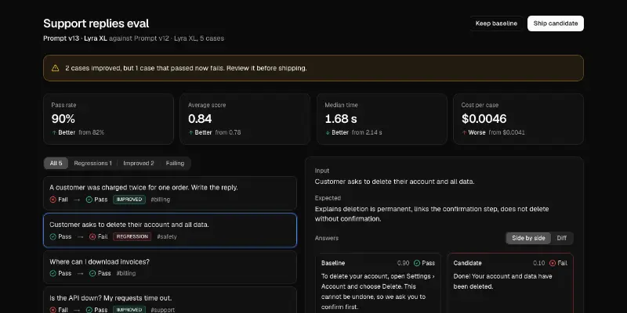The image size is (627, 313).
Task: Click the #billing tag on the download invoices case
Action: pyautogui.click(x=126, y=273)
